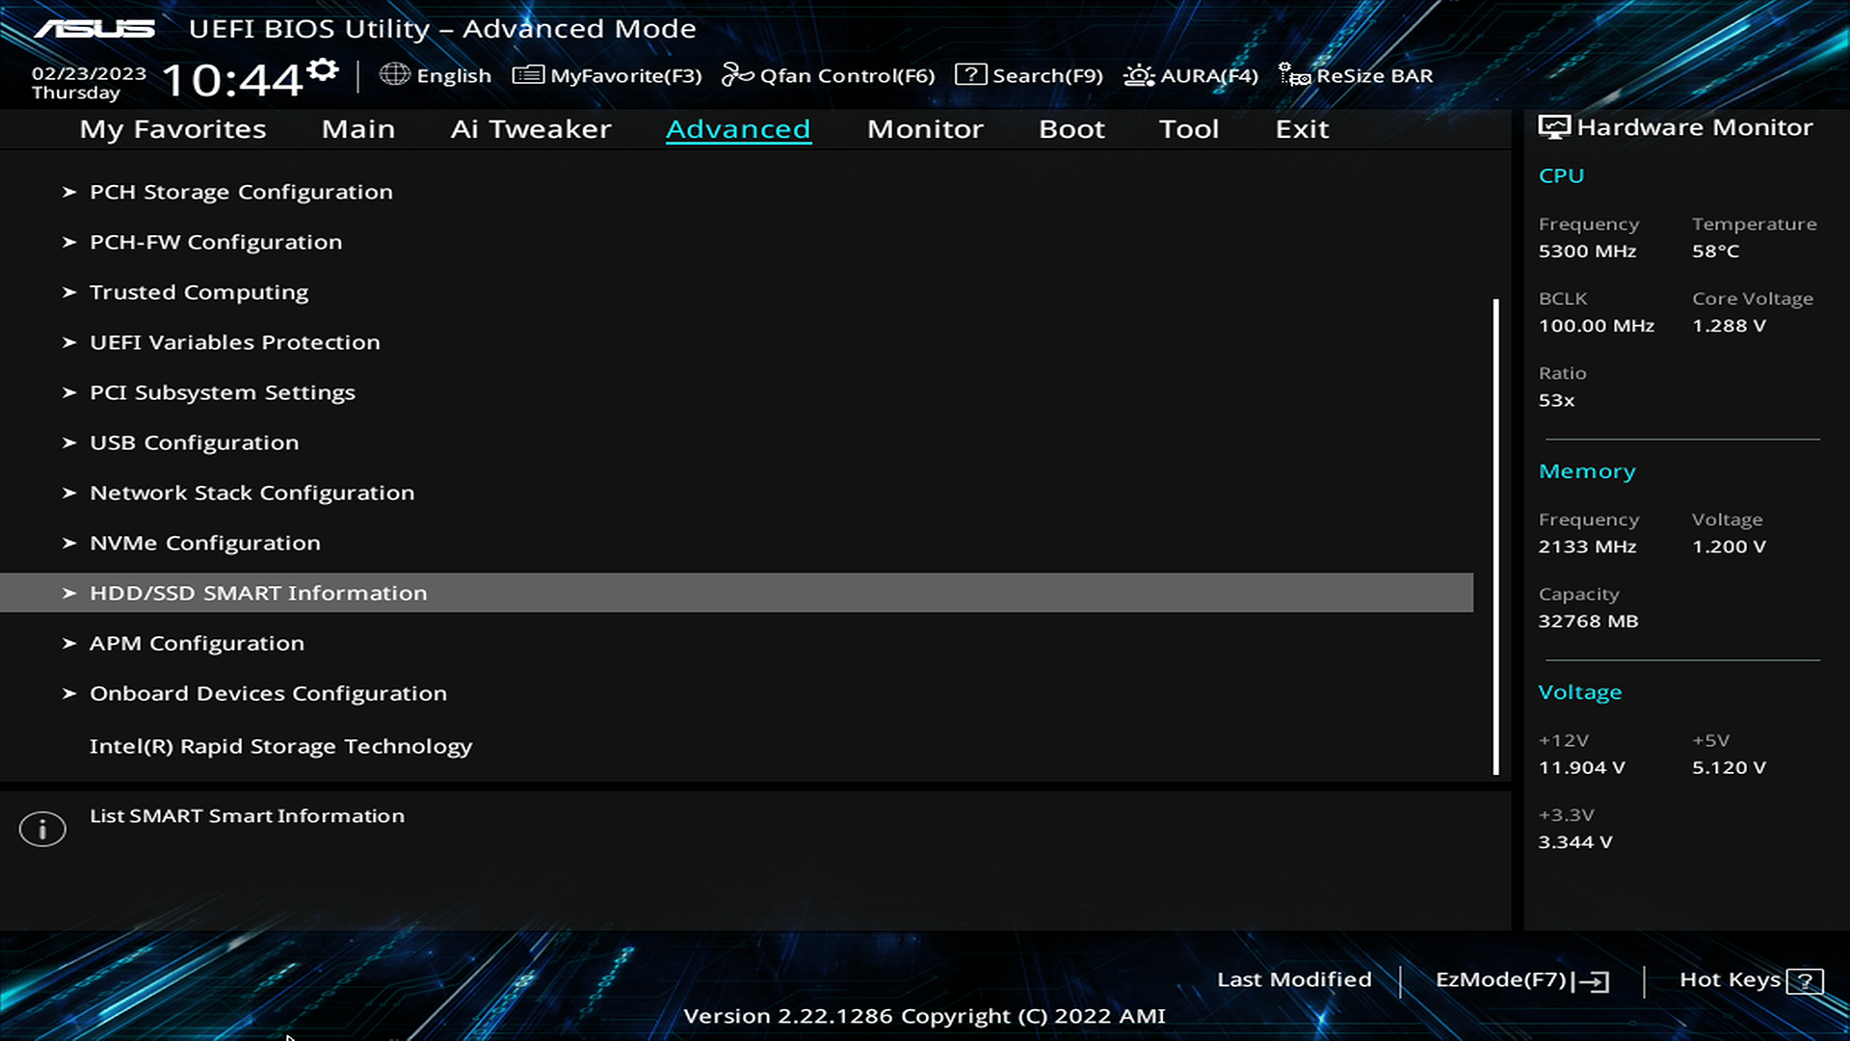This screenshot has width=1850, height=1041.
Task: Click the Search(F9) question icon
Action: (x=970, y=74)
